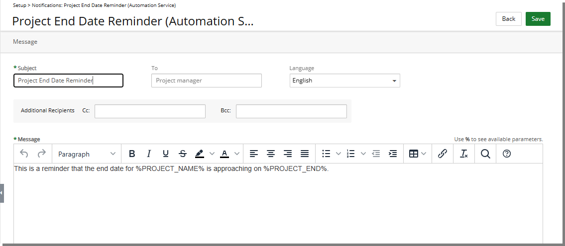
Task: Clear text formatting
Action: pos(464,154)
